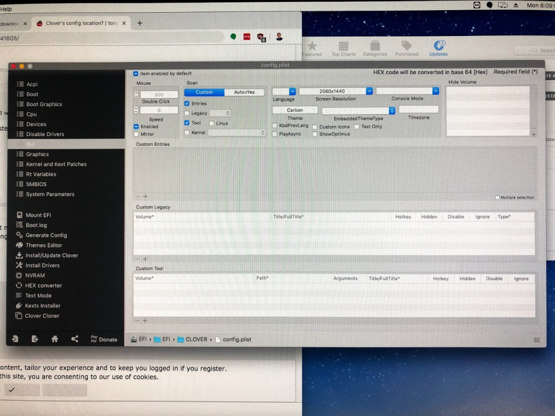The height and width of the screenshot is (416, 555).
Task: Click the Theme text field
Action: 295,110
